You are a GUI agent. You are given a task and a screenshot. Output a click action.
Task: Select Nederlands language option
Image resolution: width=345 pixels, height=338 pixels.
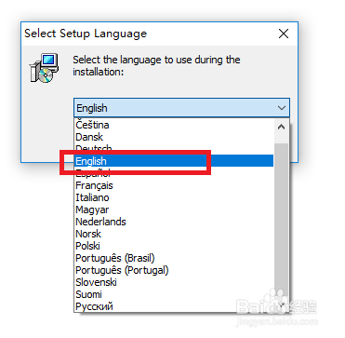174,222
